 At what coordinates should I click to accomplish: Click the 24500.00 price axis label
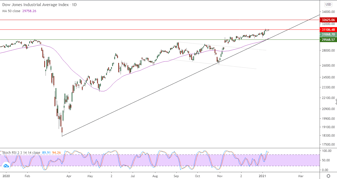328,77
